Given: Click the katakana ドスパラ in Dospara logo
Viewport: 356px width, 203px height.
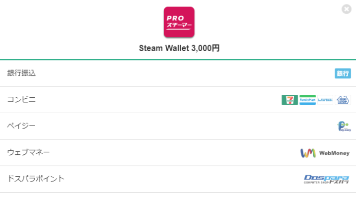Looking at the screenshot, I should pos(339,182).
